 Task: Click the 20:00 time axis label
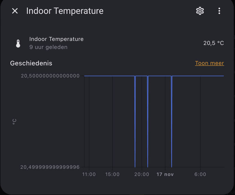click(x=142, y=175)
